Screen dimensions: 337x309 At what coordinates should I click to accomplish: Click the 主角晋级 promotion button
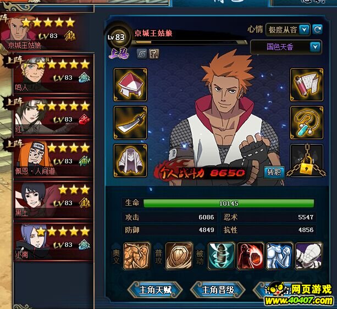(x=218, y=290)
